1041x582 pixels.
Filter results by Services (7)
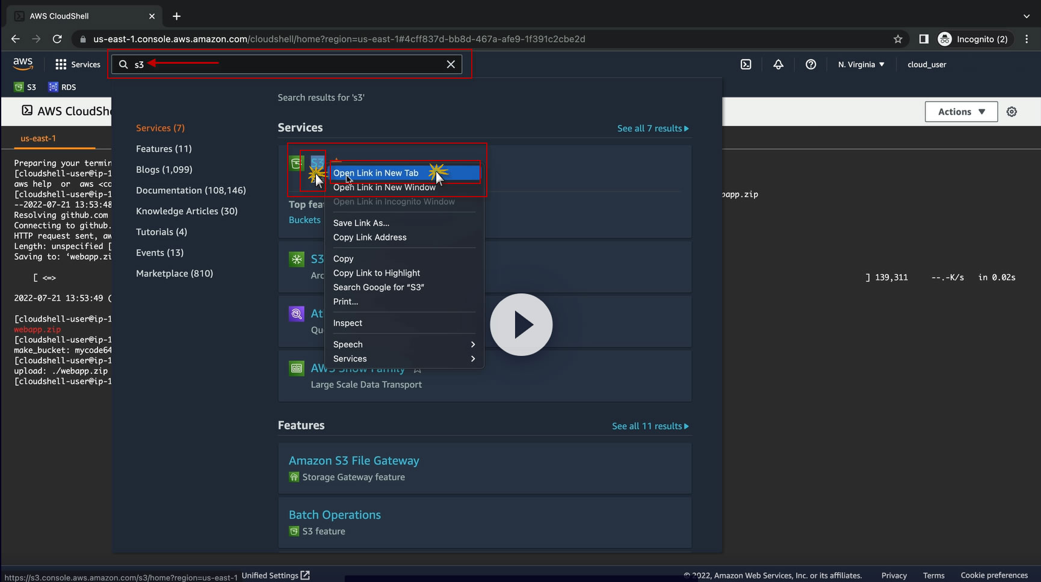pyautogui.click(x=160, y=128)
